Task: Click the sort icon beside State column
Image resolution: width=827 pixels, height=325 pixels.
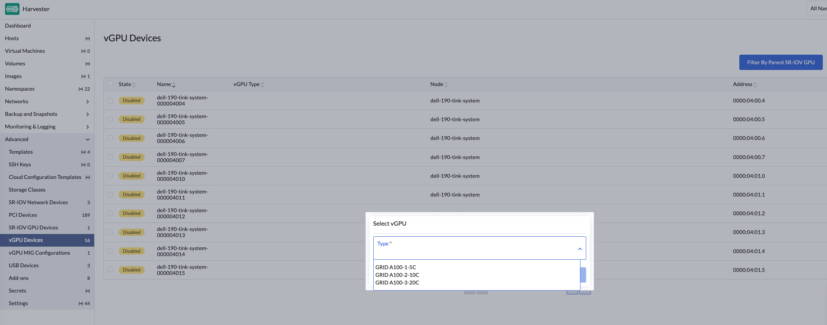Action: point(134,85)
